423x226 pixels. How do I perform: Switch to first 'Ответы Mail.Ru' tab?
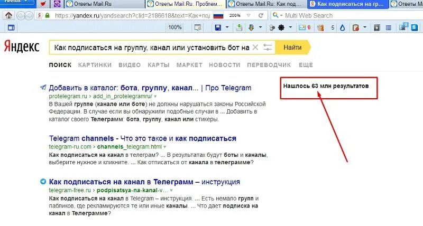coord(104,4)
